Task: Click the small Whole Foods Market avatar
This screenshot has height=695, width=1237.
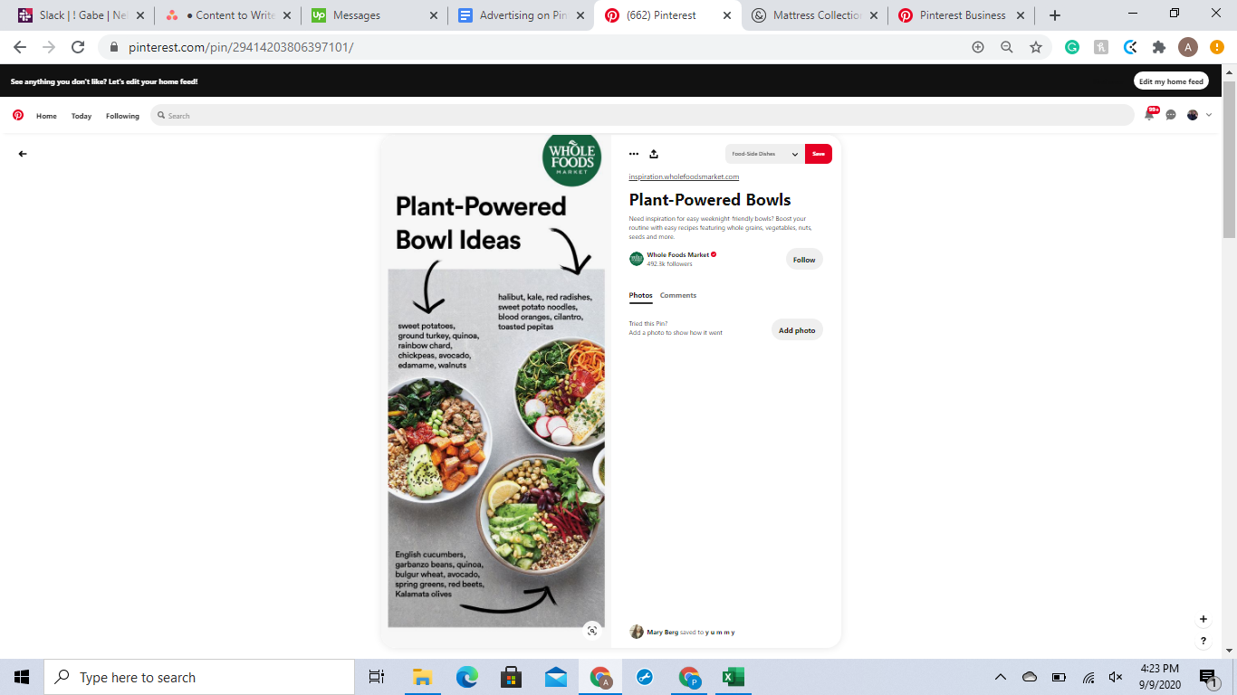Action: [637, 259]
